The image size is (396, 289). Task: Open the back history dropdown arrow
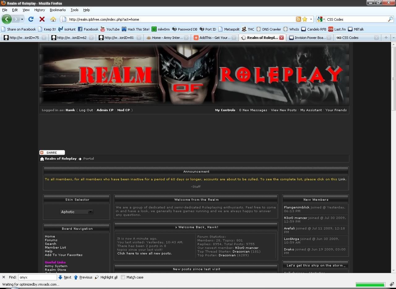(x=22, y=19)
